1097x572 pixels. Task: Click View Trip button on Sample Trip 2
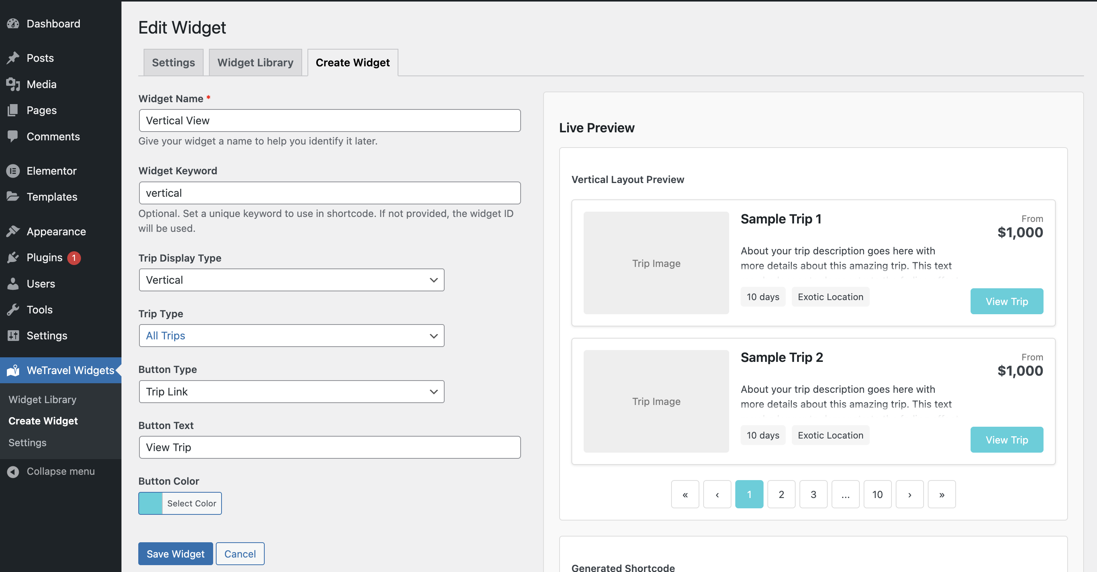tap(1007, 439)
